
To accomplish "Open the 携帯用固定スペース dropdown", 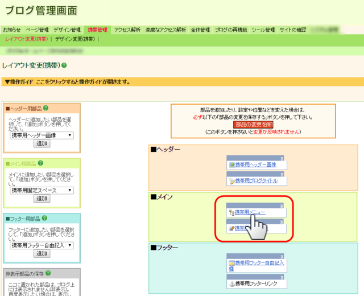I will 42,190.
